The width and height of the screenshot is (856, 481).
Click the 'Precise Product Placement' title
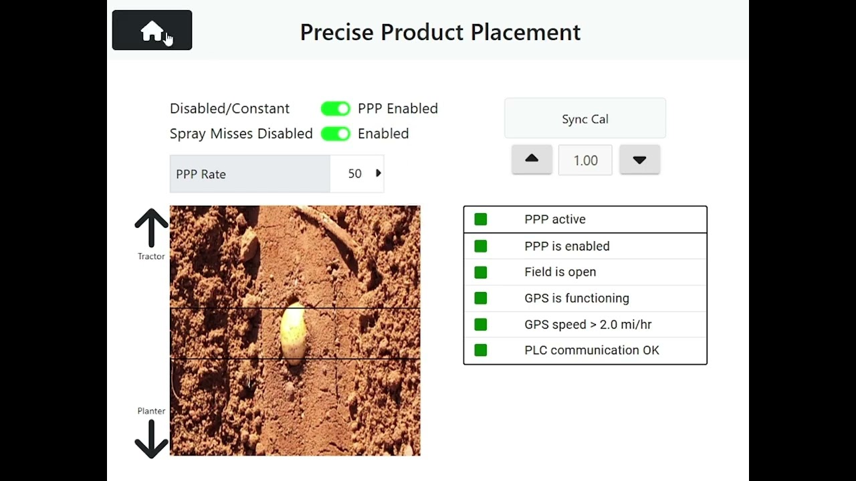click(440, 32)
